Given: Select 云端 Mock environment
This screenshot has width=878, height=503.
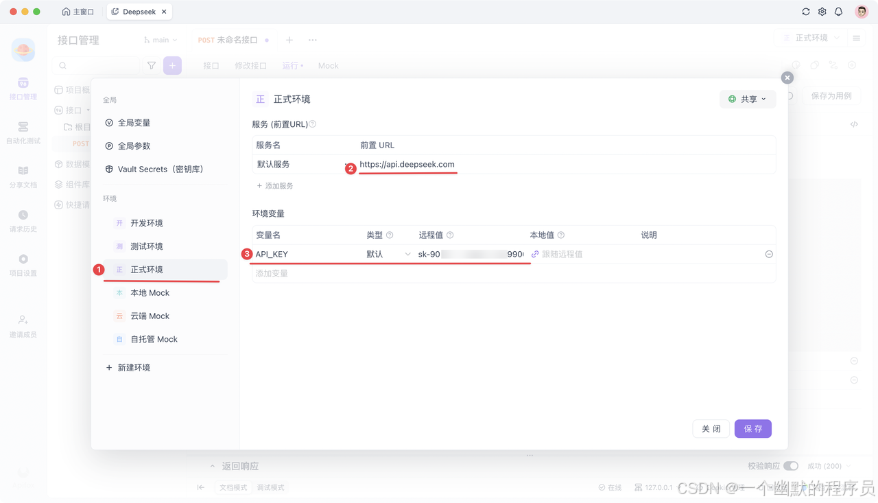Looking at the screenshot, I should click(x=165, y=316).
